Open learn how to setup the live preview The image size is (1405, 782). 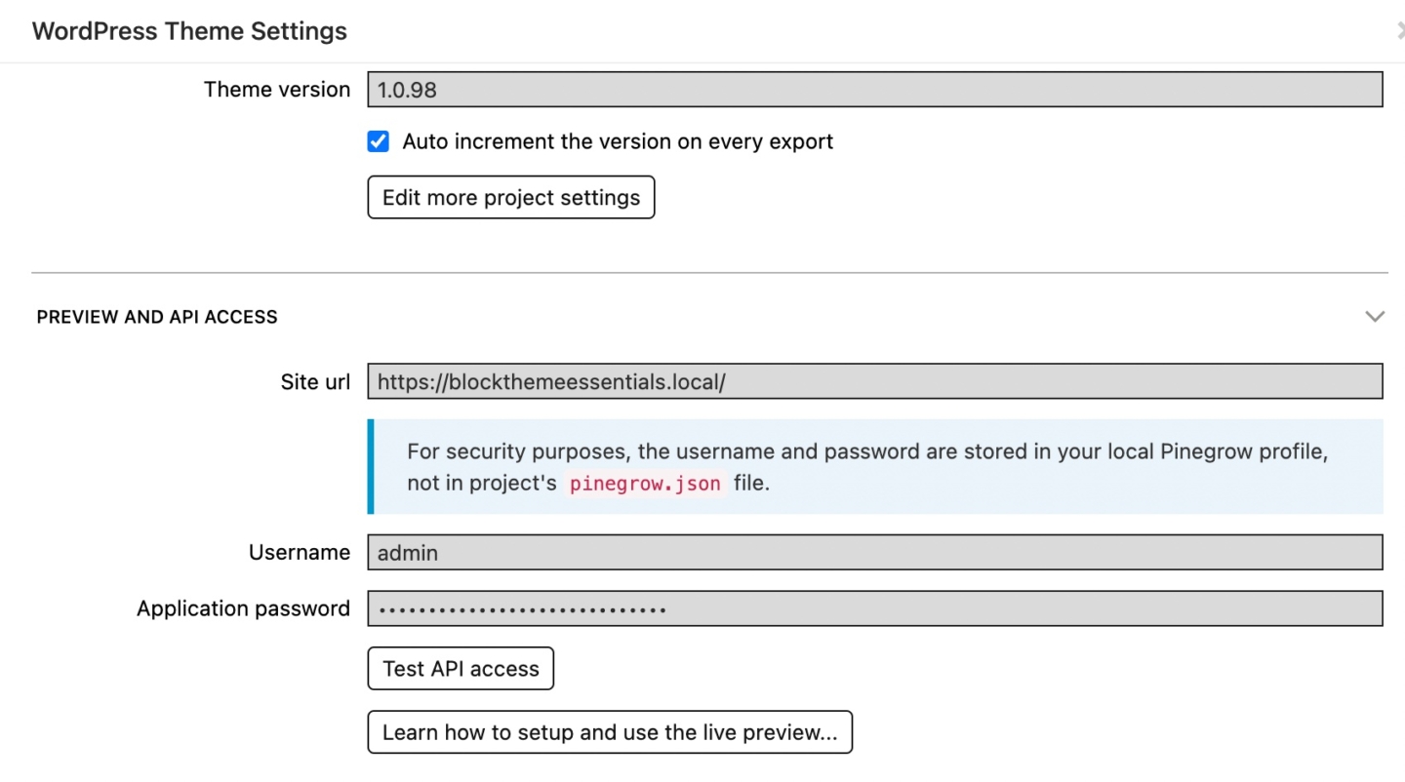pos(610,731)
